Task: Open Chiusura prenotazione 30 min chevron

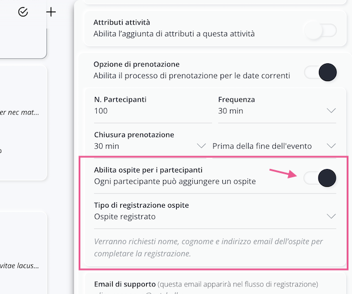Action: [201, 146]
